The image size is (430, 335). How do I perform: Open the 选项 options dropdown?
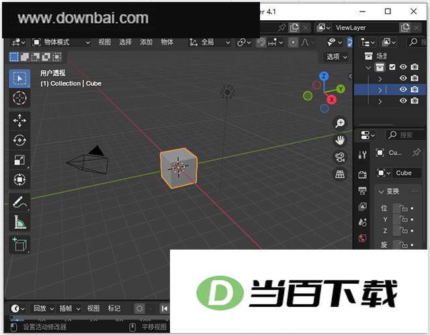click(337, 57)
